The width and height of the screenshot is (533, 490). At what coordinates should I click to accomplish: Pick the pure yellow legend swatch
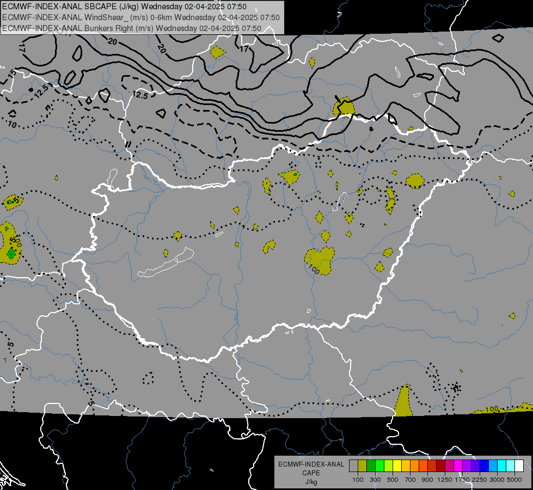click(x=397, y=465)
